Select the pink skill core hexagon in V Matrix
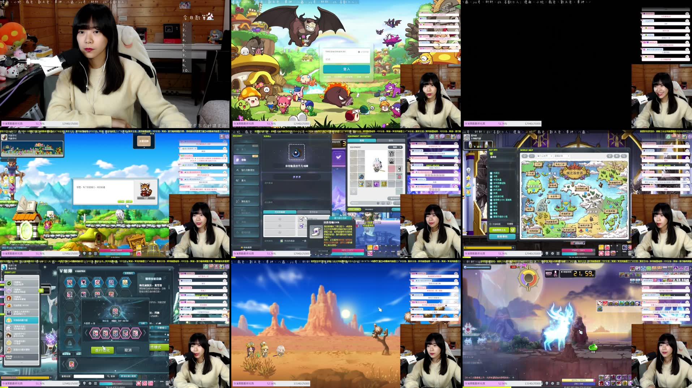Viewport: 692px width, 388px height. pos(95,333)
